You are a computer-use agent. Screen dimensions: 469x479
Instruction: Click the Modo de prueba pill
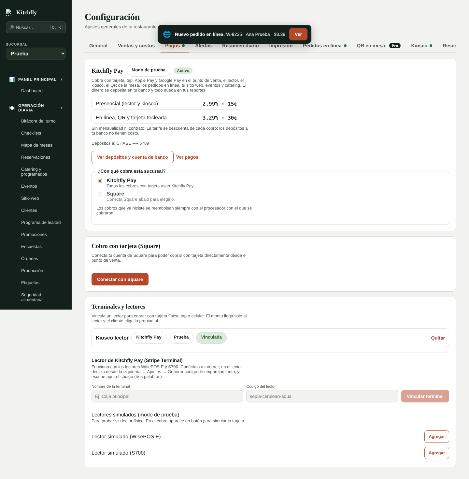pyautogui.click(x=149, y=70)
